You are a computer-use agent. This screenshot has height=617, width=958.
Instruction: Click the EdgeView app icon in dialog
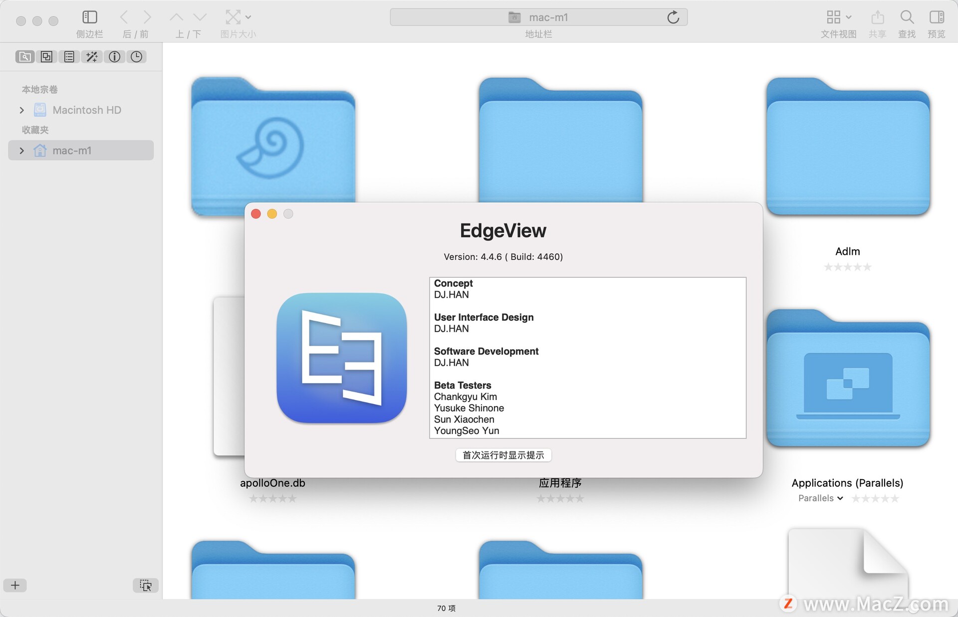pyautogui.click(x=342, y=358)
